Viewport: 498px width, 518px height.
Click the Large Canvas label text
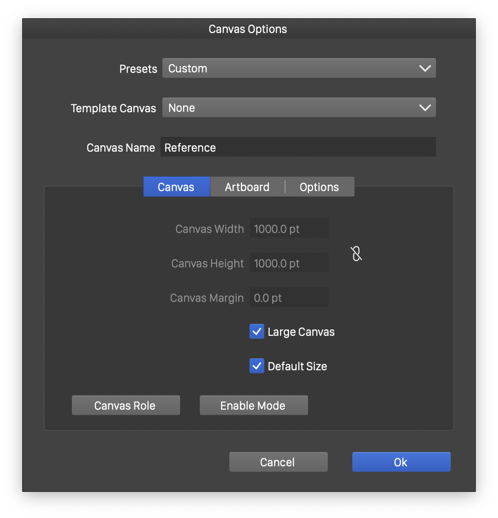click(x=301, y=332)
